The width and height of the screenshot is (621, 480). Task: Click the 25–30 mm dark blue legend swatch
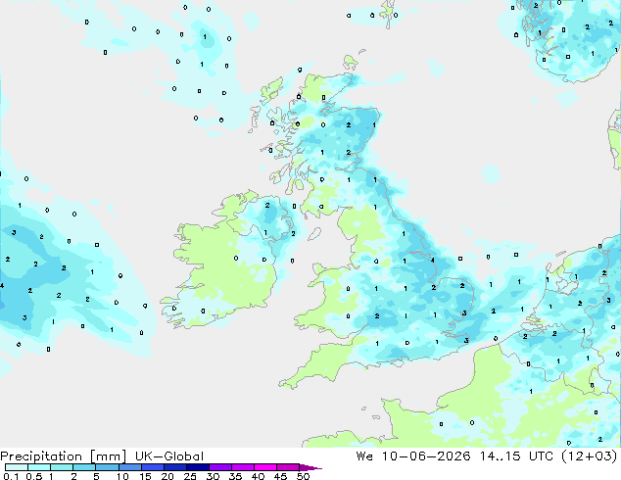coord(198,467)
